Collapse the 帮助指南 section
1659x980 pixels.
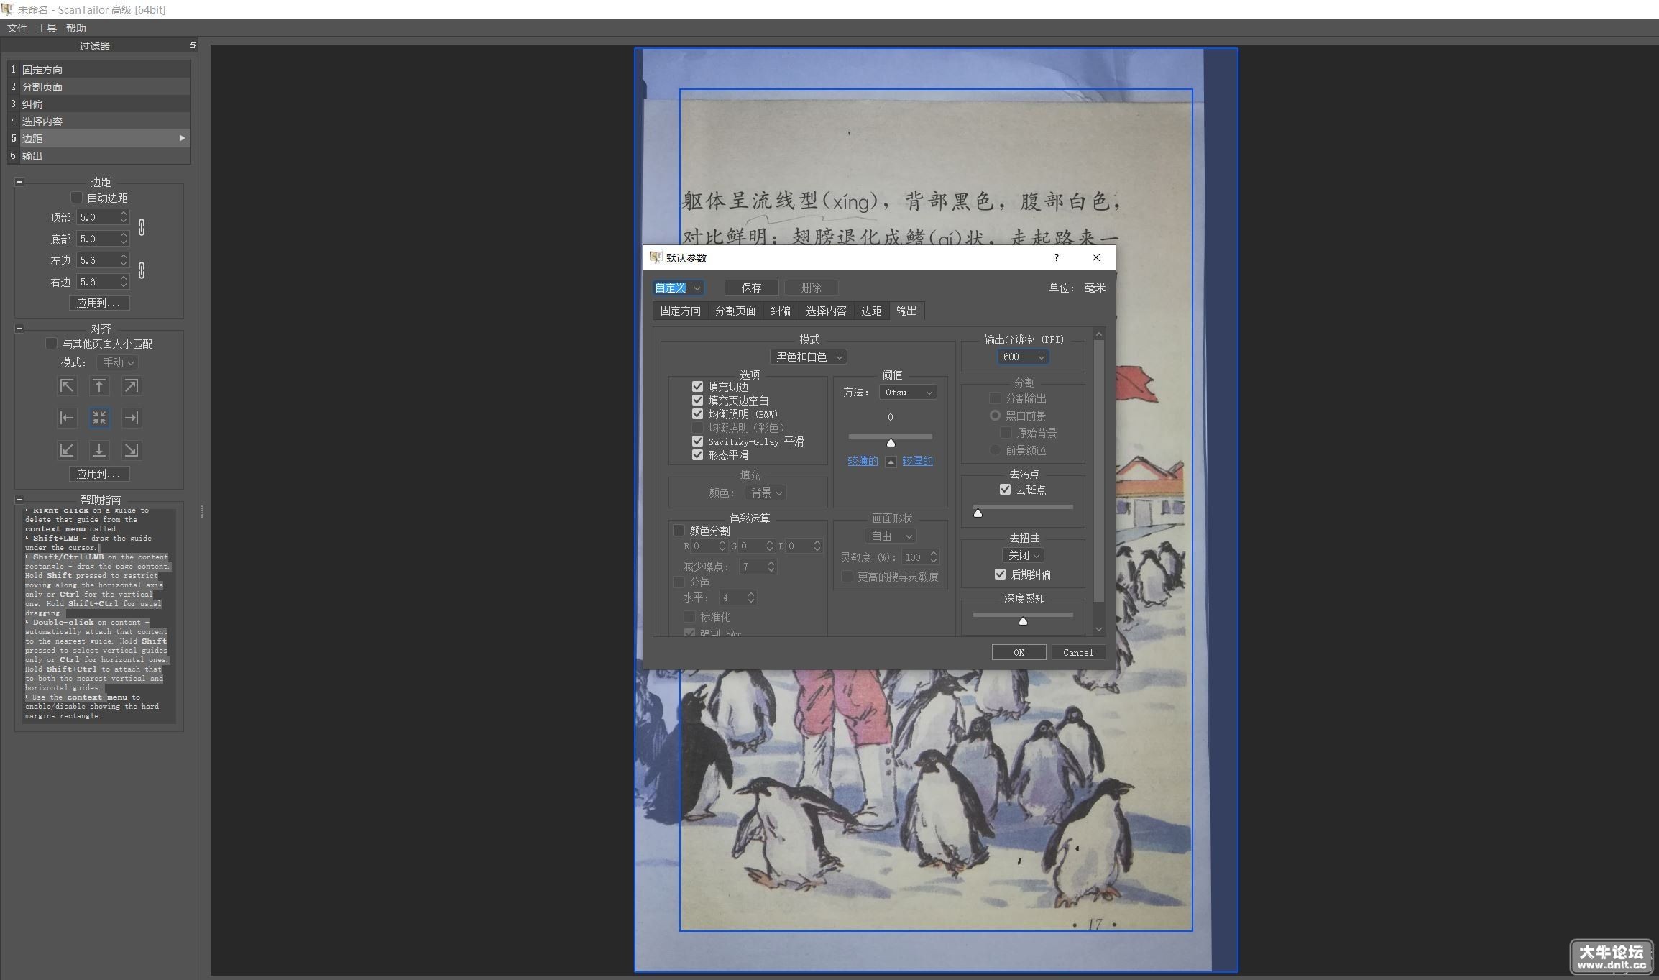19,500
